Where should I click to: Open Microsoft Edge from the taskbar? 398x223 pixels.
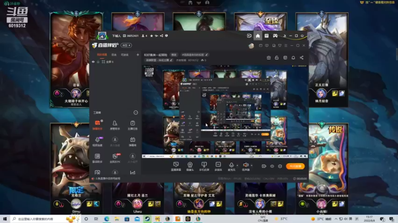point(106,219)
